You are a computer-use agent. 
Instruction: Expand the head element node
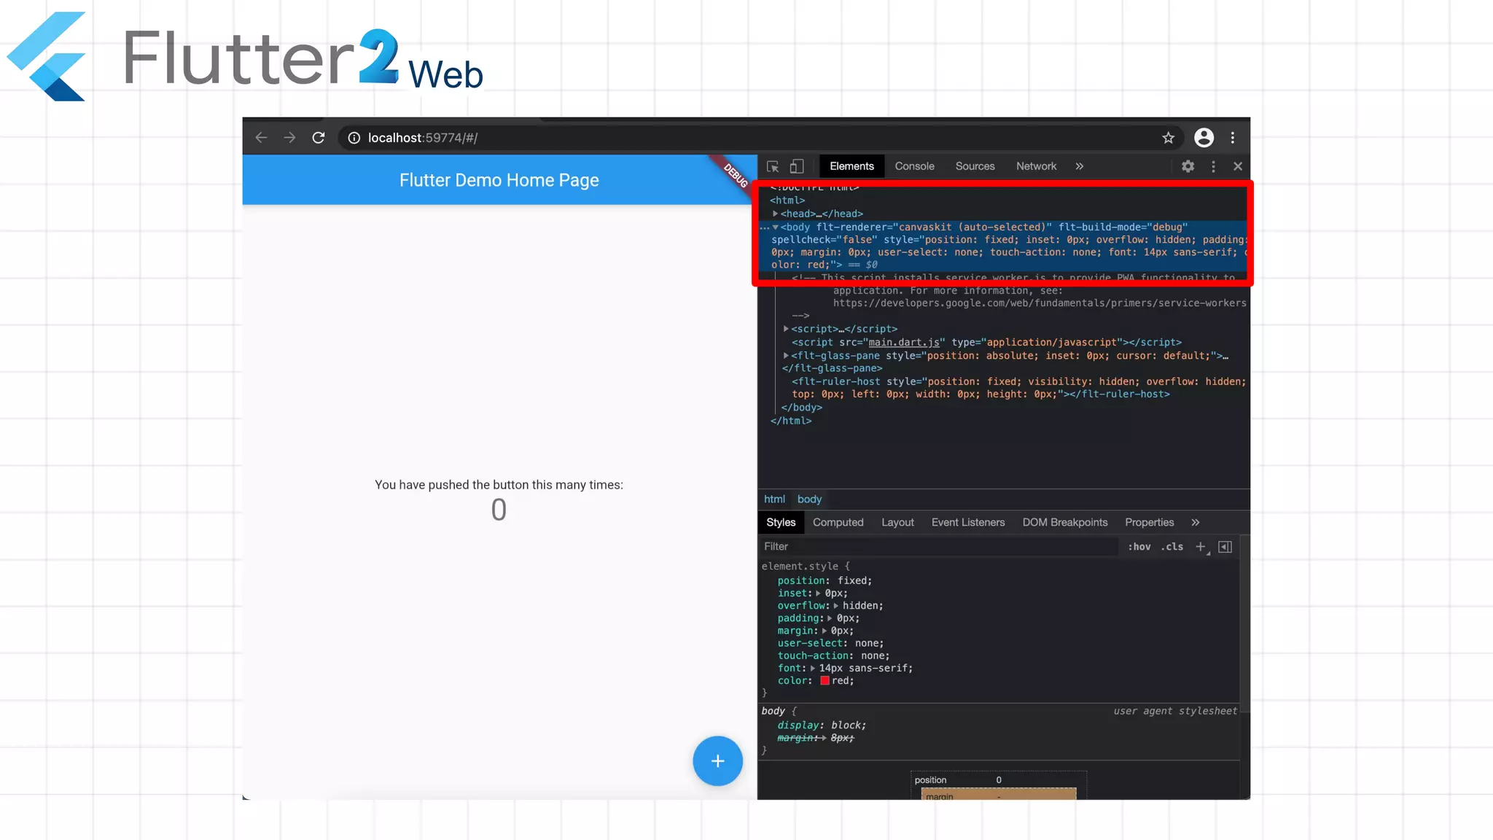tap(776, 214)
